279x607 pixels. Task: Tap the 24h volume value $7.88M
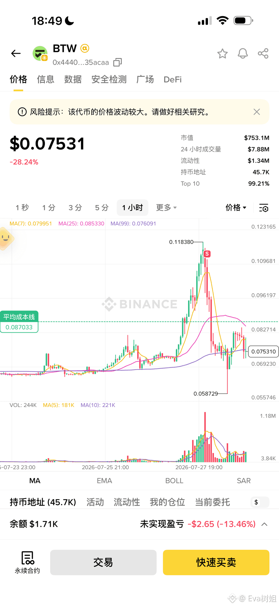[x=258, y=149]
